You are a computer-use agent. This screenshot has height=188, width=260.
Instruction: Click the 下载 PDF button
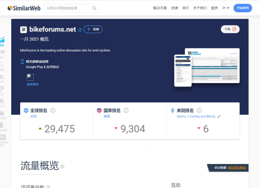(230, 29)
